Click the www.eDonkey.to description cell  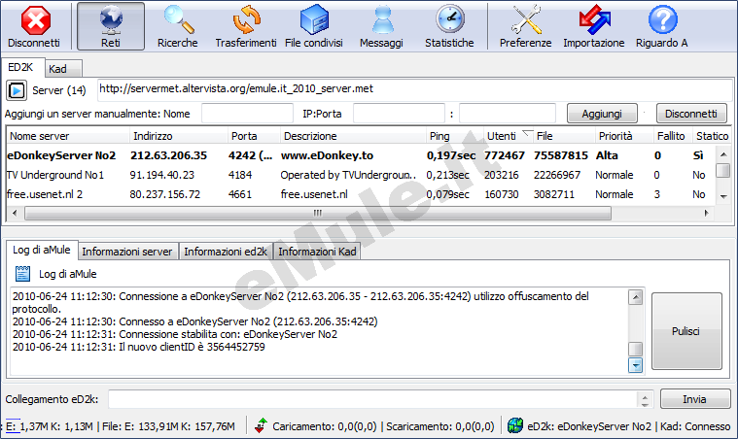coord(327,155)
